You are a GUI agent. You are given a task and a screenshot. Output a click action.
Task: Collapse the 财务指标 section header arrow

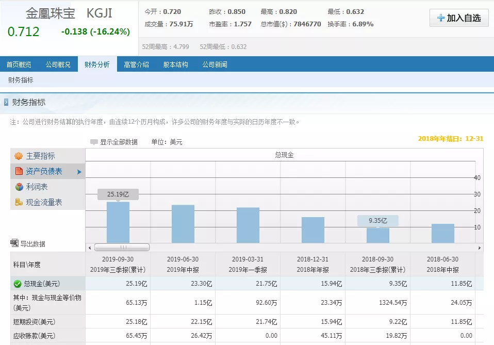6,103
